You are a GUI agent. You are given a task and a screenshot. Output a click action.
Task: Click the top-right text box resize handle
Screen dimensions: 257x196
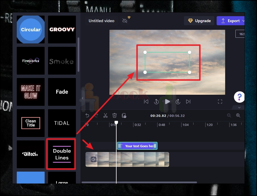tap(189, 52)
